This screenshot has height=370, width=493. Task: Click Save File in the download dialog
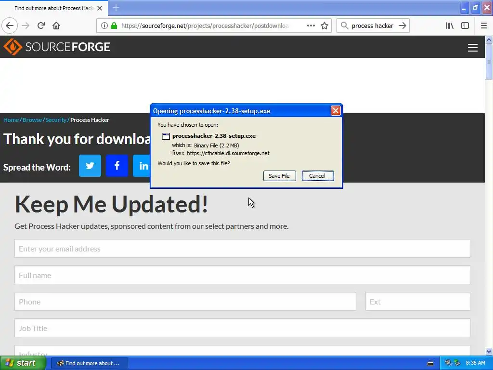point(279,176)
